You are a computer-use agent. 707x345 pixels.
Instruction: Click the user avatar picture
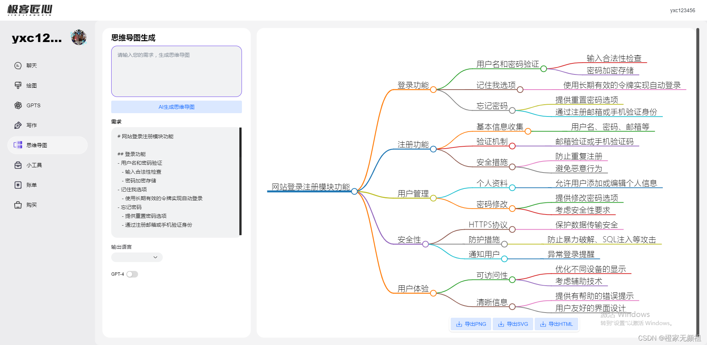79,37
